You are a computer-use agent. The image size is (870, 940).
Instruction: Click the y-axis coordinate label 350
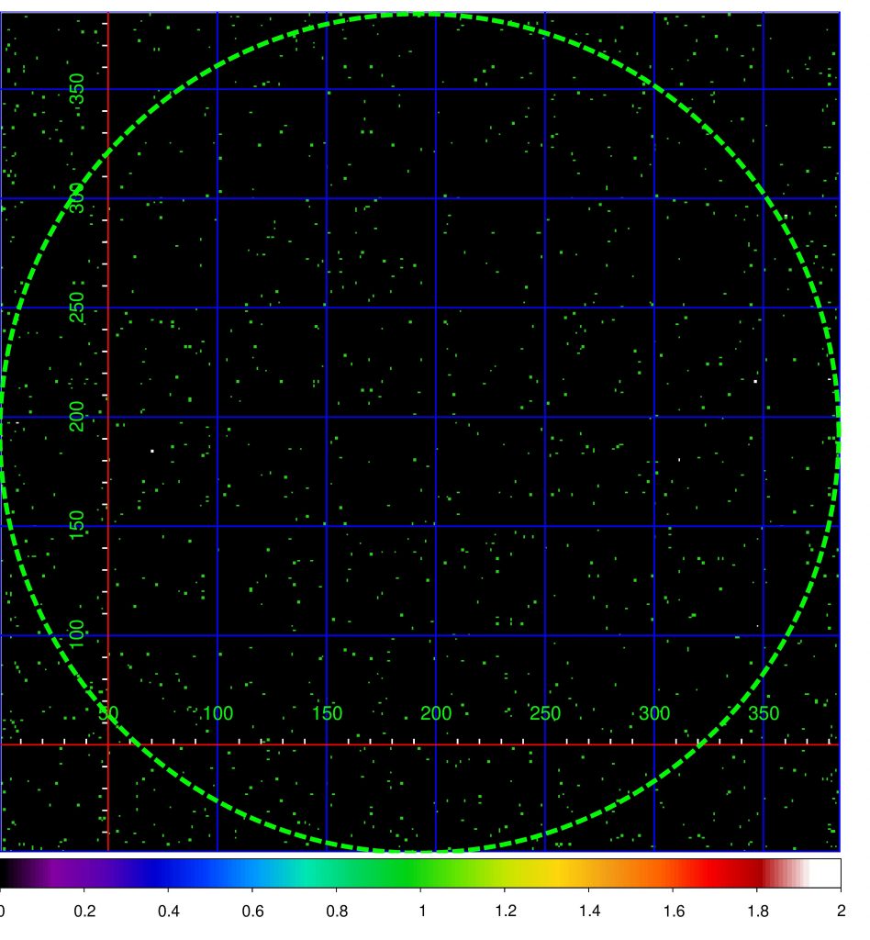pos(77,89)
